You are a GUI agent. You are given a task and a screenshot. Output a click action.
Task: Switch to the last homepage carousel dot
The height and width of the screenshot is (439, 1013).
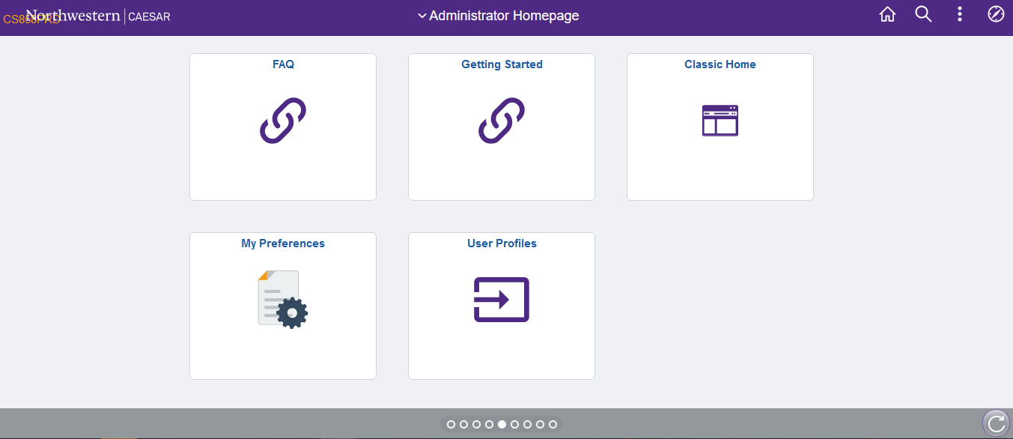(553, 424)
